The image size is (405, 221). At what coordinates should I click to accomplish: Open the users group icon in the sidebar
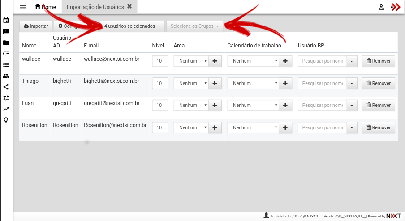tap(6, 76)
